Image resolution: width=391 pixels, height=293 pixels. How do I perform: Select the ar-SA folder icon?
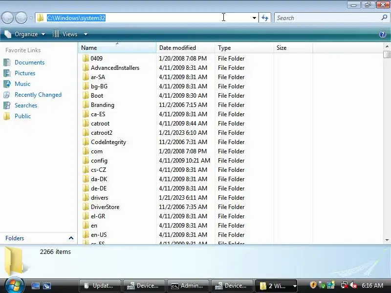coord(86,77)
